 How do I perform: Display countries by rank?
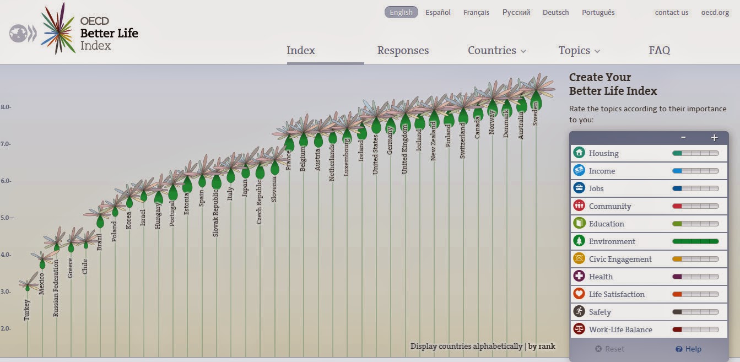[x=542, y=346]
